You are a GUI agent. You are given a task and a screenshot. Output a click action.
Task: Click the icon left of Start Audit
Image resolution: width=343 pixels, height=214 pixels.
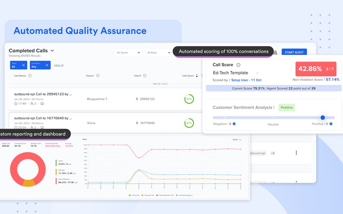275,52
